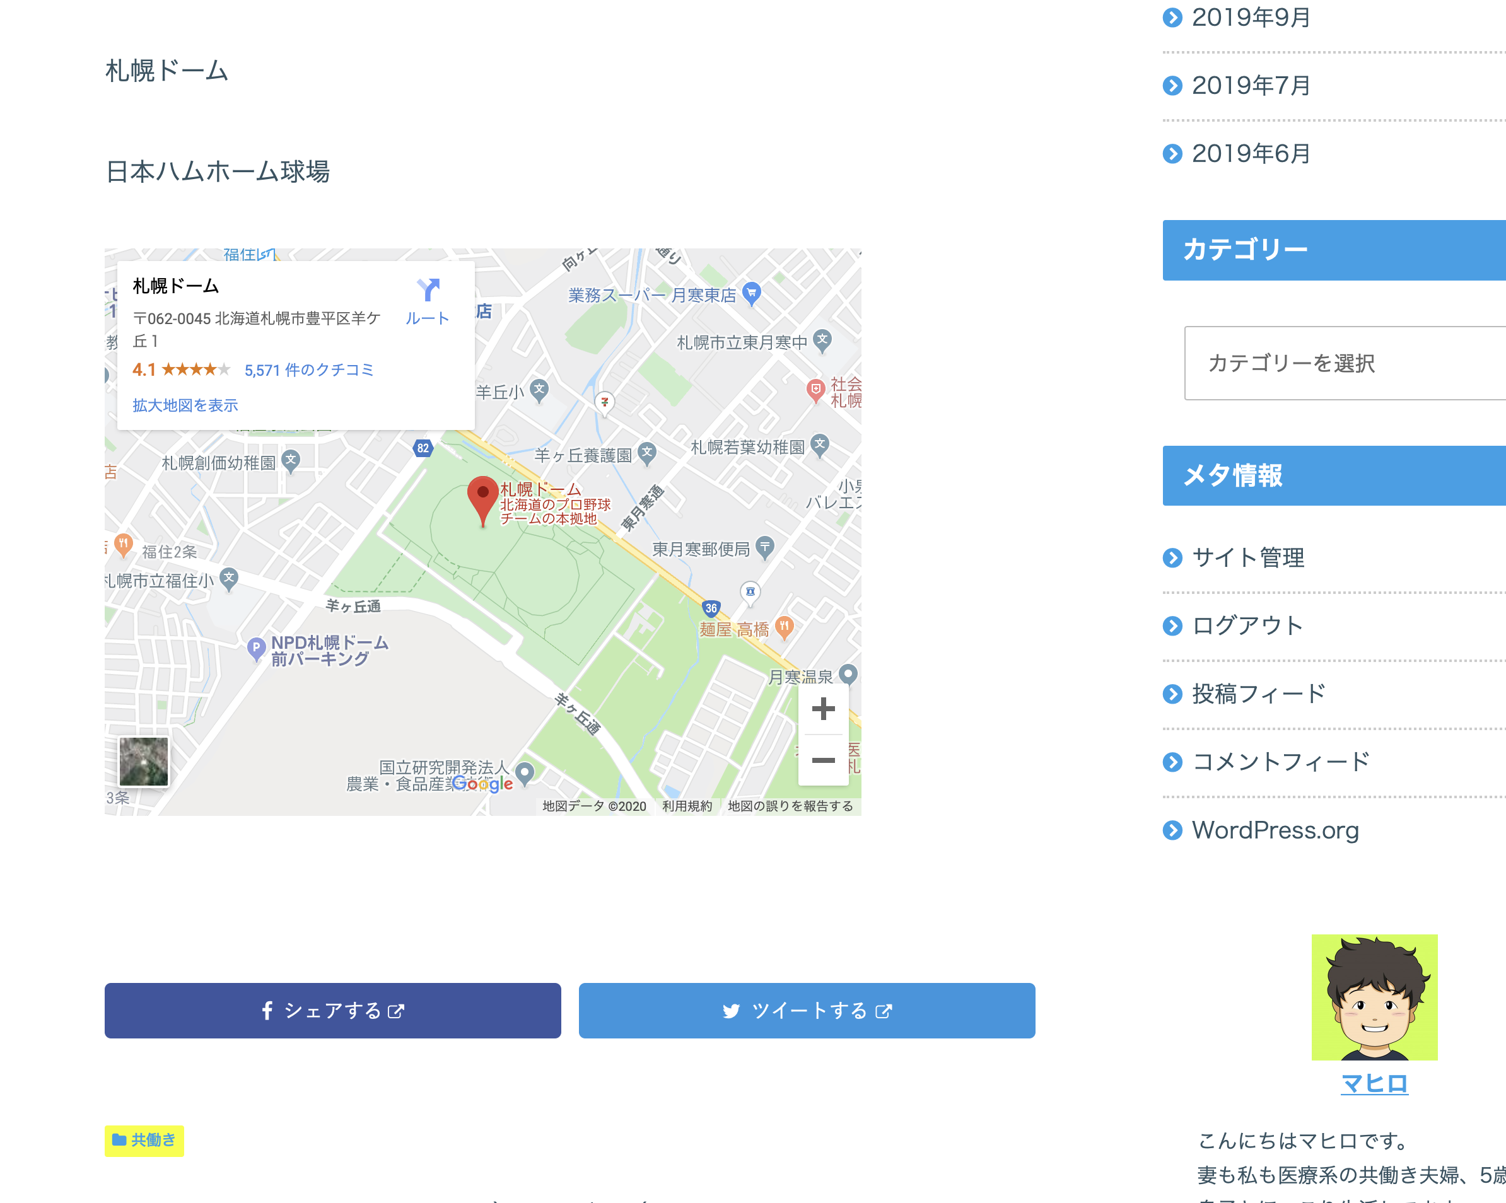The width and height of the screenshot is (1506, 1203).
Task: Click the red Sapporo Dome map pin
Action: coord(482,501)
